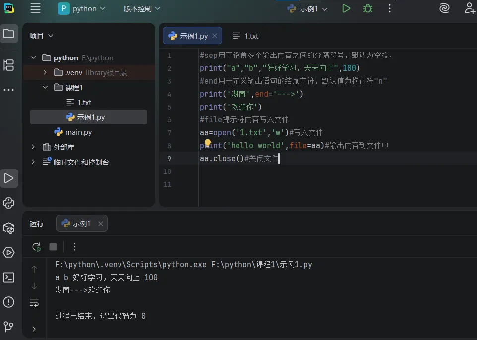
Task: Open the 版本控制 dropdown menu
Action: (x=142, y=9)
